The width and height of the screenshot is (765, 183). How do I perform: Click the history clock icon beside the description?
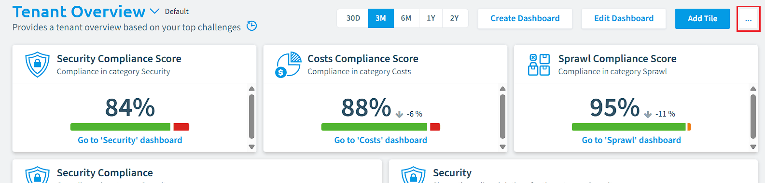tap(251, 26)
